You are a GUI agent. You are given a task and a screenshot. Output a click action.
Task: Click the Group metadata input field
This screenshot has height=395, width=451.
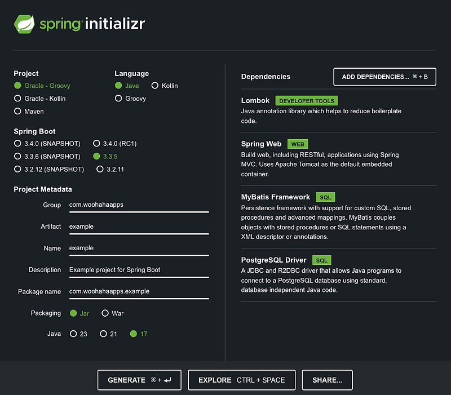(139, 205)
